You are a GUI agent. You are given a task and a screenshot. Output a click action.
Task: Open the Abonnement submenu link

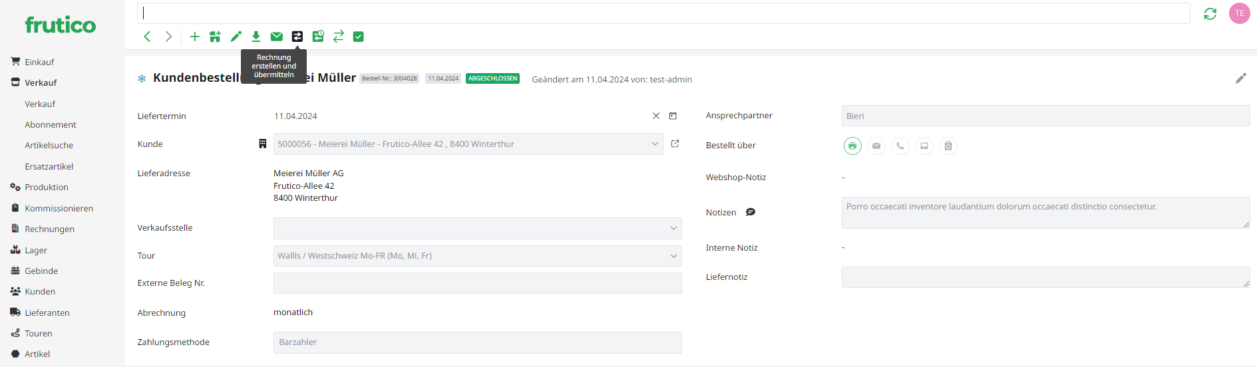click(x=51, y=124)
